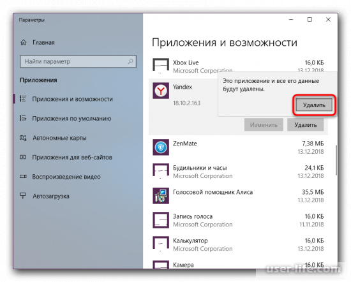Viewport: 351px width, 282px height.
Task: Click the Yandex browser app icon
Action: click(x=161, y=91)
